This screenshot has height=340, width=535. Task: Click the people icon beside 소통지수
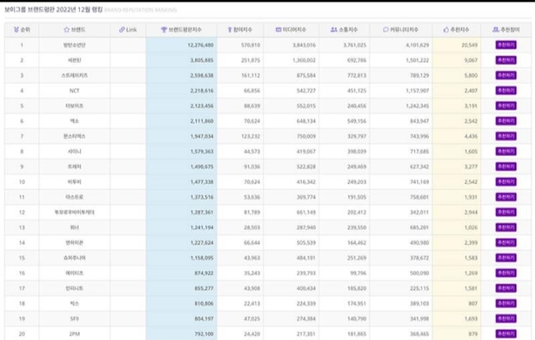coord(333,30)
